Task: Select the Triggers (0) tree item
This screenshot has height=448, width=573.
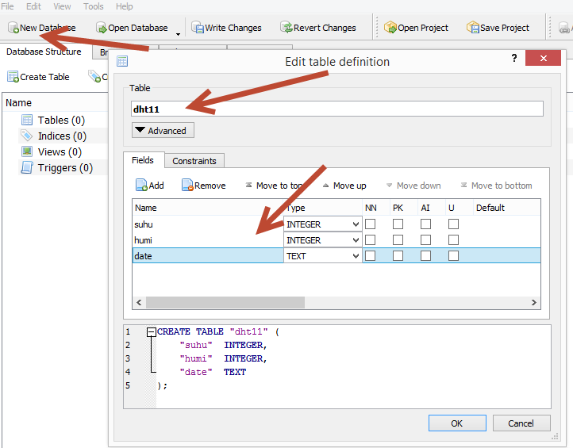Action: pos(65,167)
